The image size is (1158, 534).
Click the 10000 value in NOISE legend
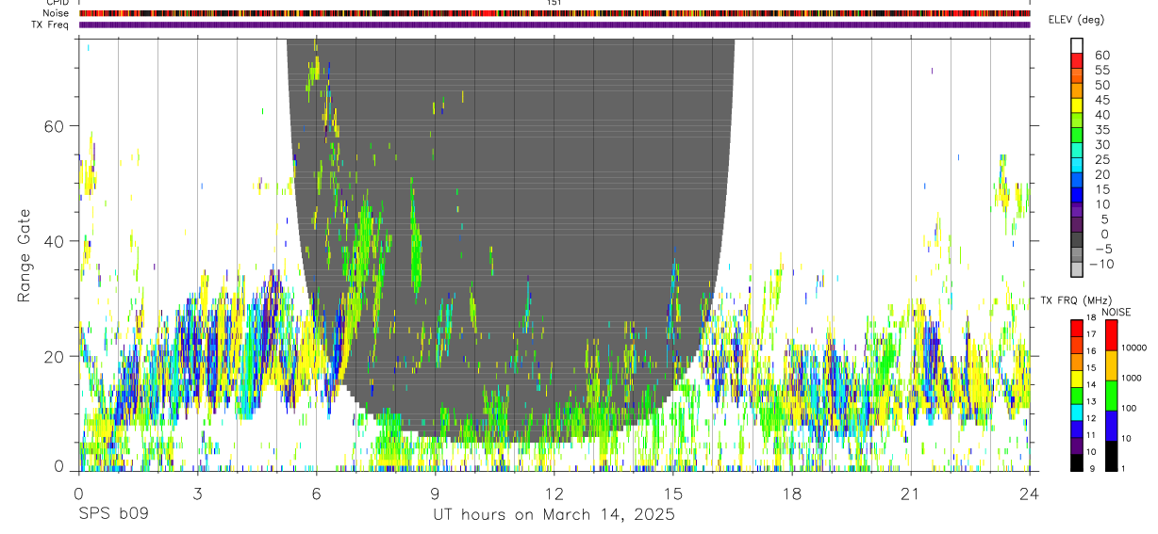(1134, 348)
